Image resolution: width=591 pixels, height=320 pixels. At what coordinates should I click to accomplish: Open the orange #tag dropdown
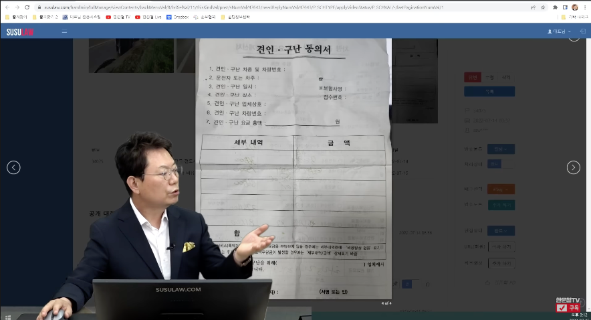[501, 189]
